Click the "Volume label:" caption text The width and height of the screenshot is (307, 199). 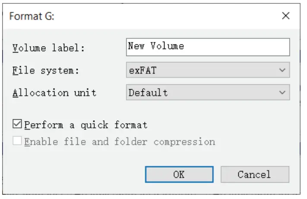tap(48, 48)
